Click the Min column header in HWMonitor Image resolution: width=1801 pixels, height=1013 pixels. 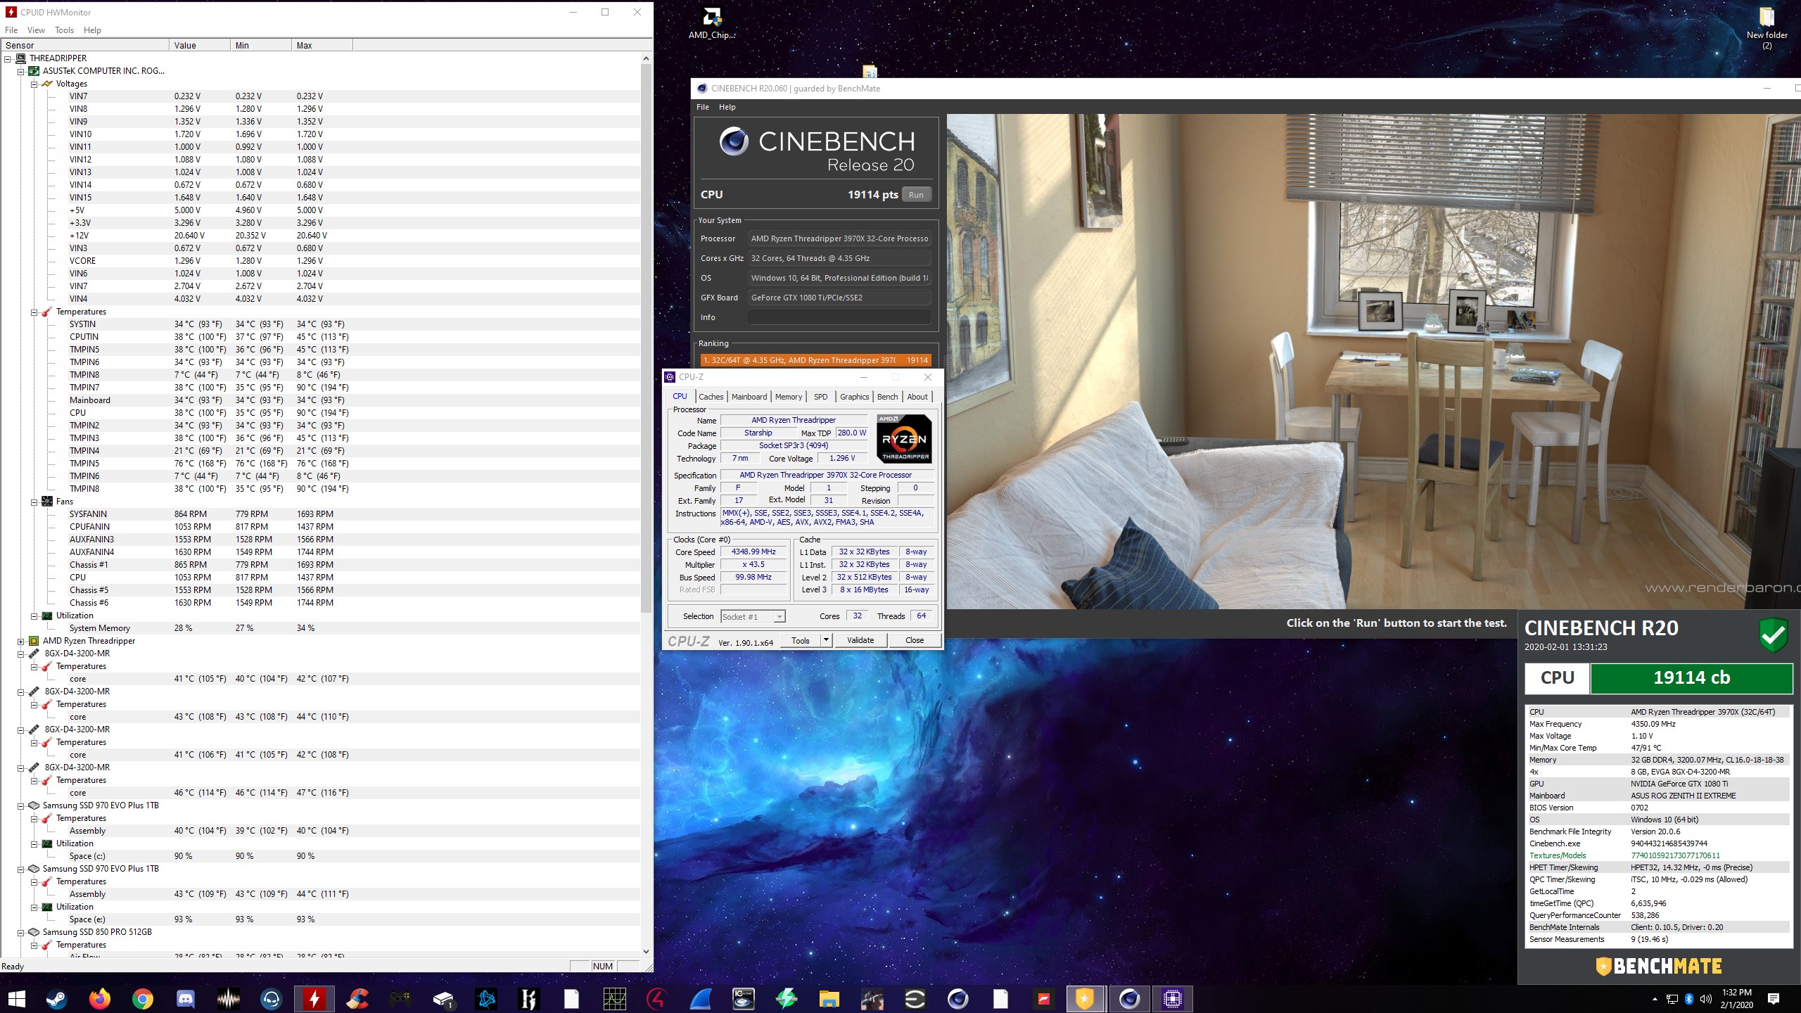pos(261,45)
